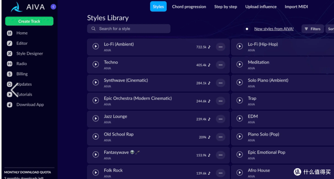Switch to Upload influence tab

tap(261, 7)
